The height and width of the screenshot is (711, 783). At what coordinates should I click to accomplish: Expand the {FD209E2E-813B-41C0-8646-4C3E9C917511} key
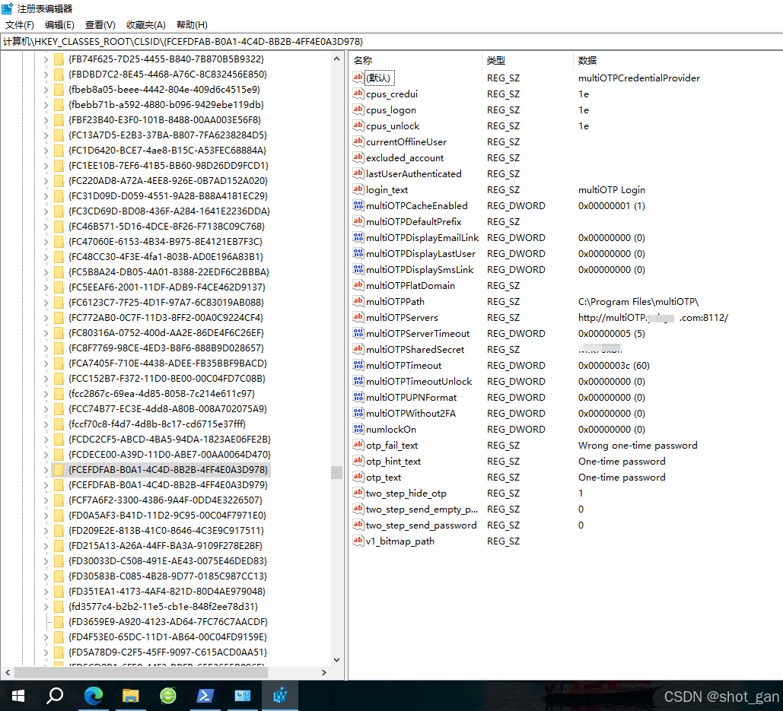pyautogui.click(x=46, y=530)
